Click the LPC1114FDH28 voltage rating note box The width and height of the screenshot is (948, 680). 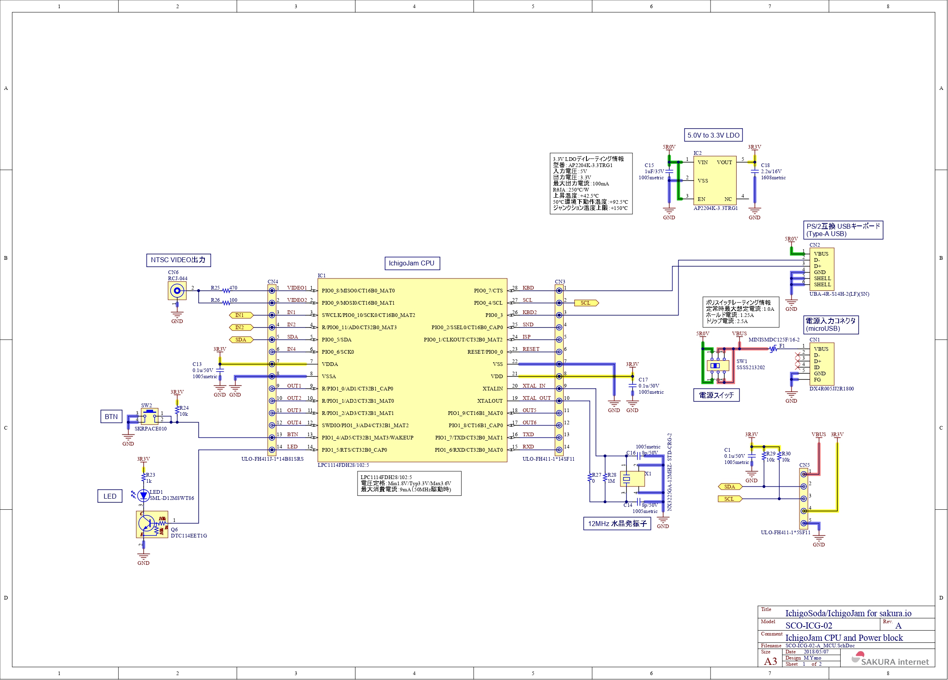[409, 483]
